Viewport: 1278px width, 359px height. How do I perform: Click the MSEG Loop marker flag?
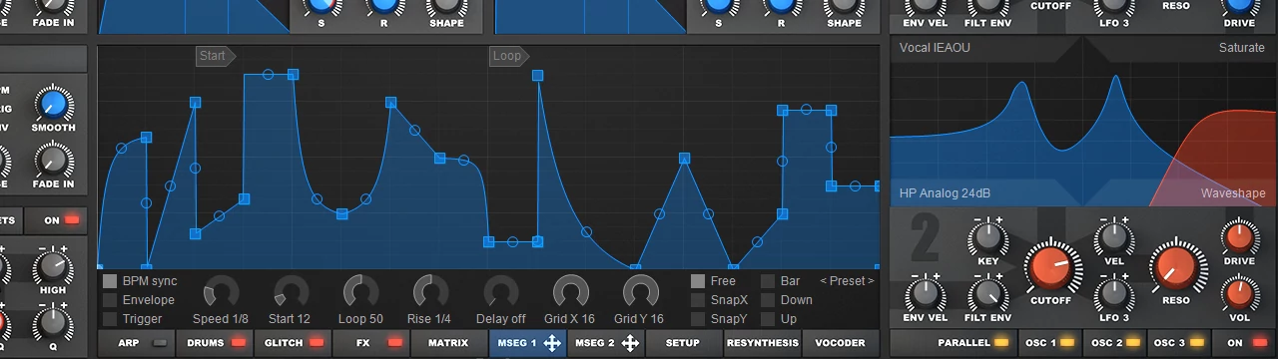(509, 56)
